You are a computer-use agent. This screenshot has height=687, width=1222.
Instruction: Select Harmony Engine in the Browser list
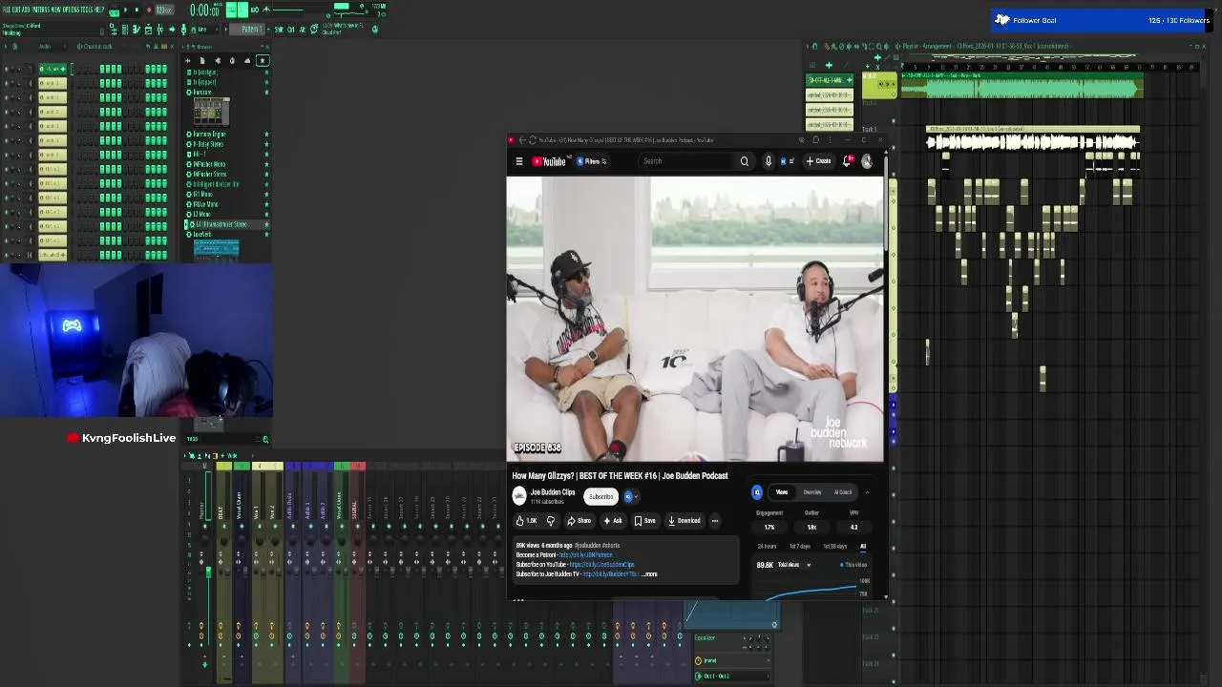pos(209,135)
